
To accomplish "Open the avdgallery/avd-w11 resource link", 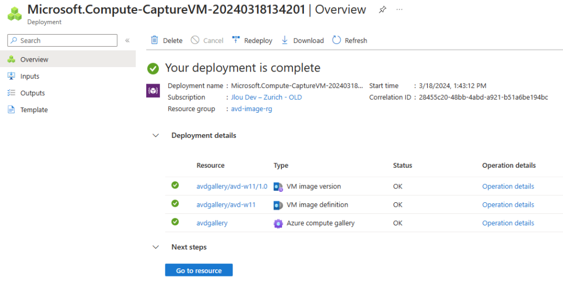I will point(226,204).
